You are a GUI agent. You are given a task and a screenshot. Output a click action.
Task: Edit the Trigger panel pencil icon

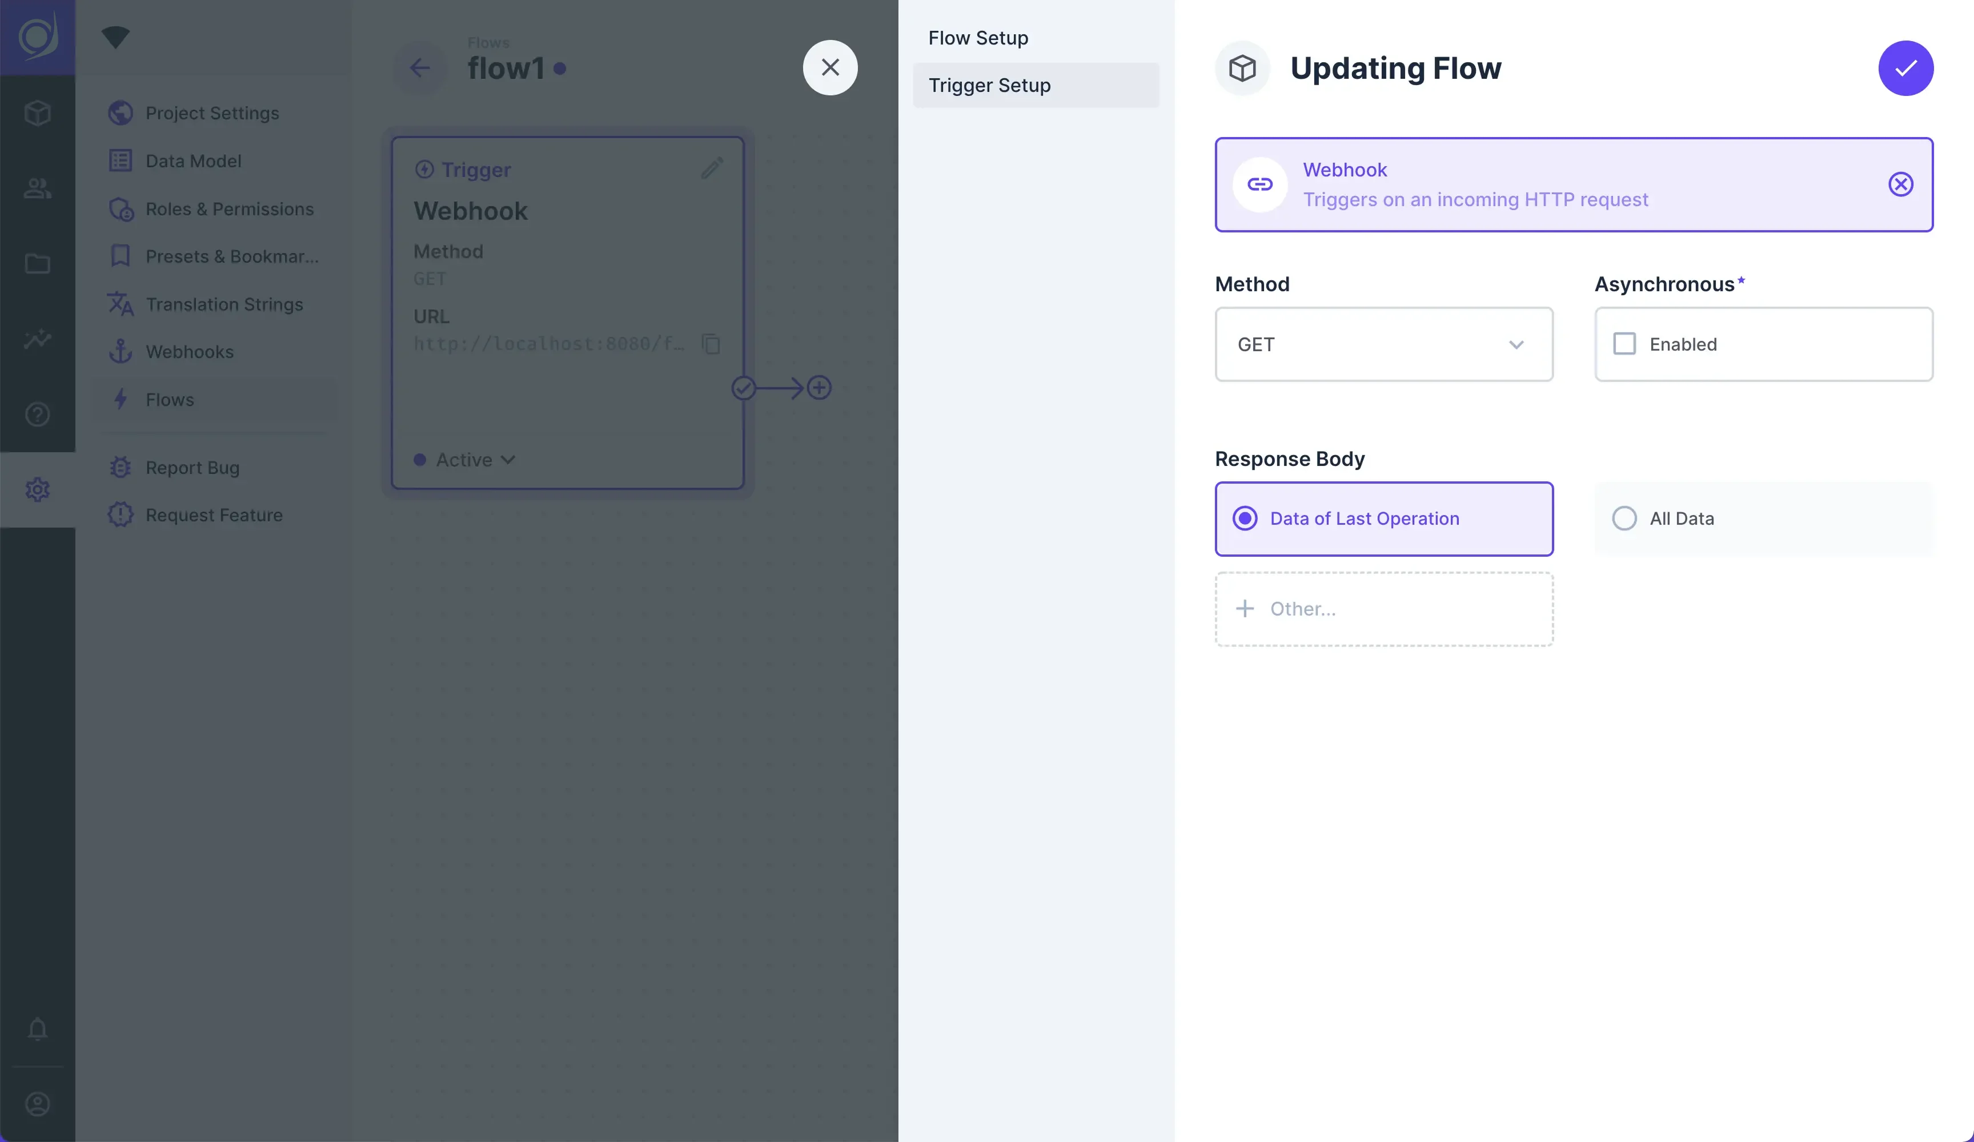(711, 168)
